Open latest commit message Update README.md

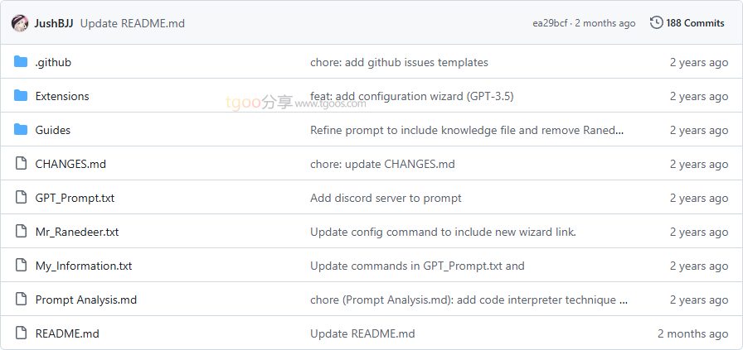coord(133,23)
